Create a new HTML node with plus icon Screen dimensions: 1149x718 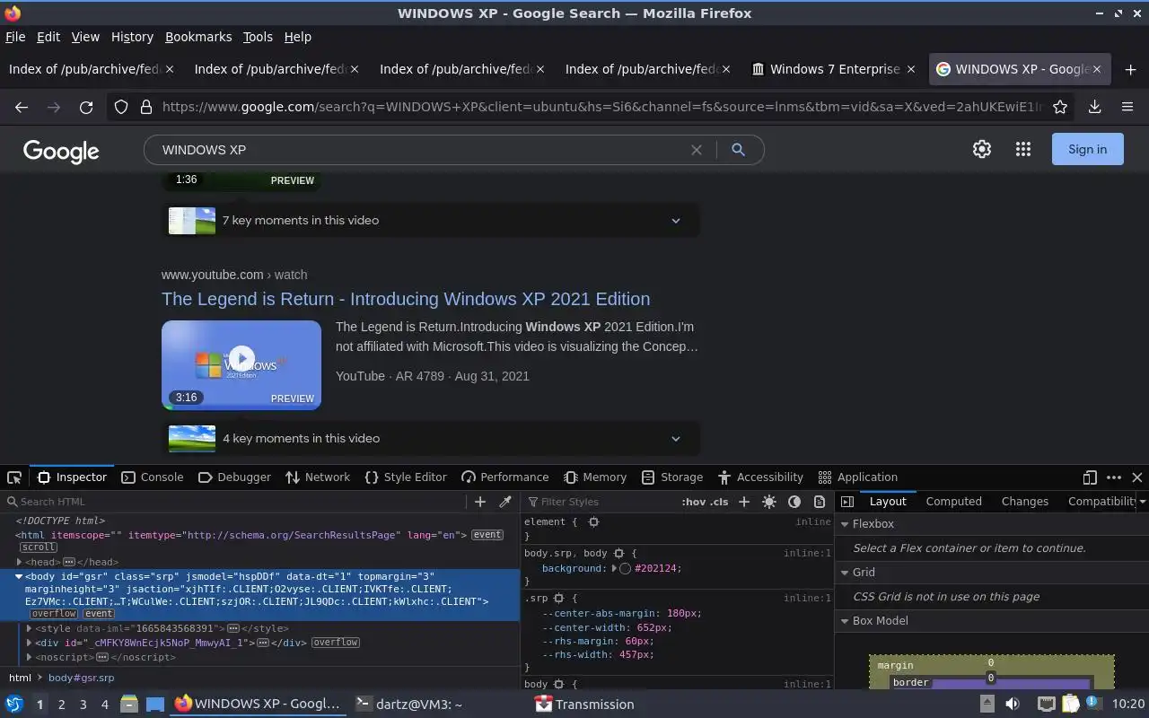pos(480,502)
